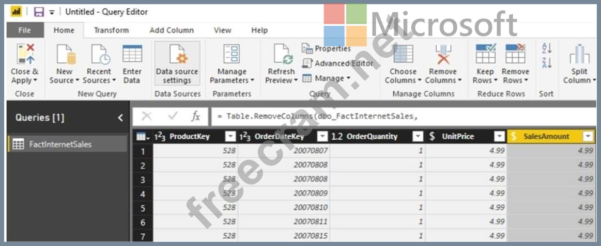Click the fx function icon
The height and width of the screenshot is (246, 601).
(195, 117)
